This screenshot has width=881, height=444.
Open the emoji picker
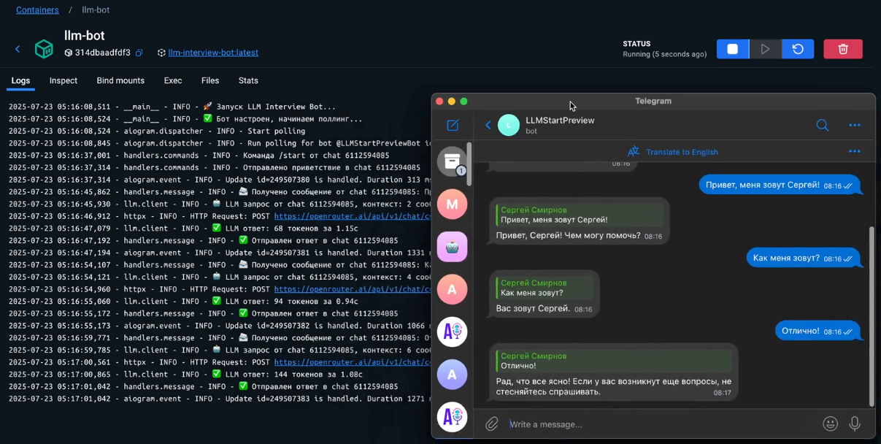coord(830,424)
